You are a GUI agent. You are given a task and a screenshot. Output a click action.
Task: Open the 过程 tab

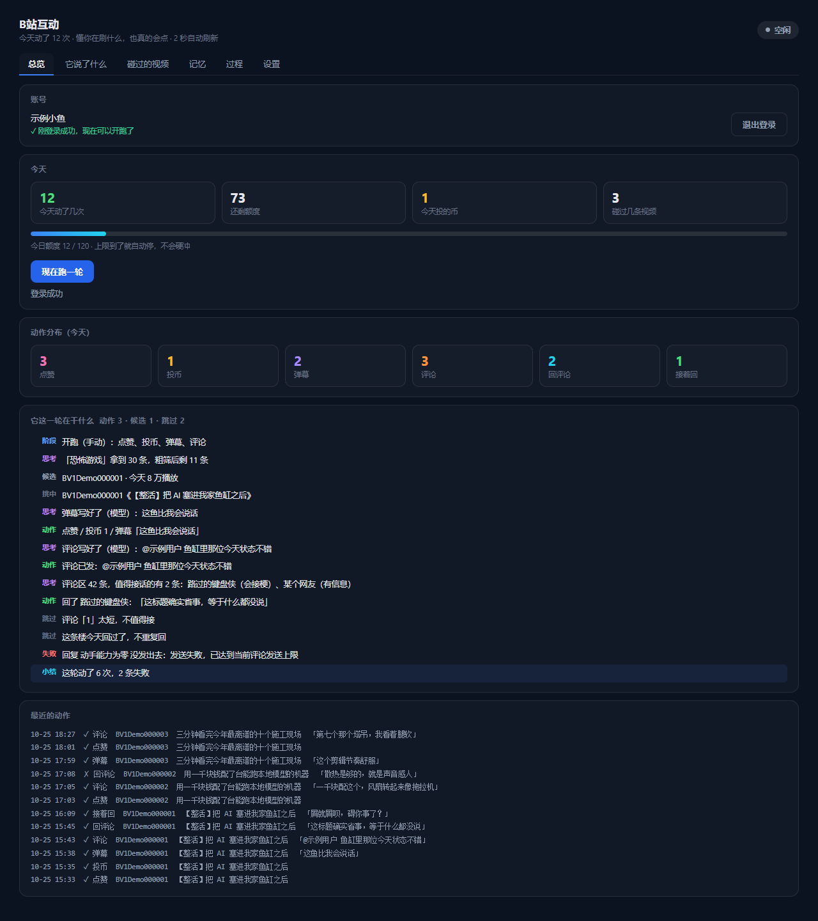coord(235,64)
